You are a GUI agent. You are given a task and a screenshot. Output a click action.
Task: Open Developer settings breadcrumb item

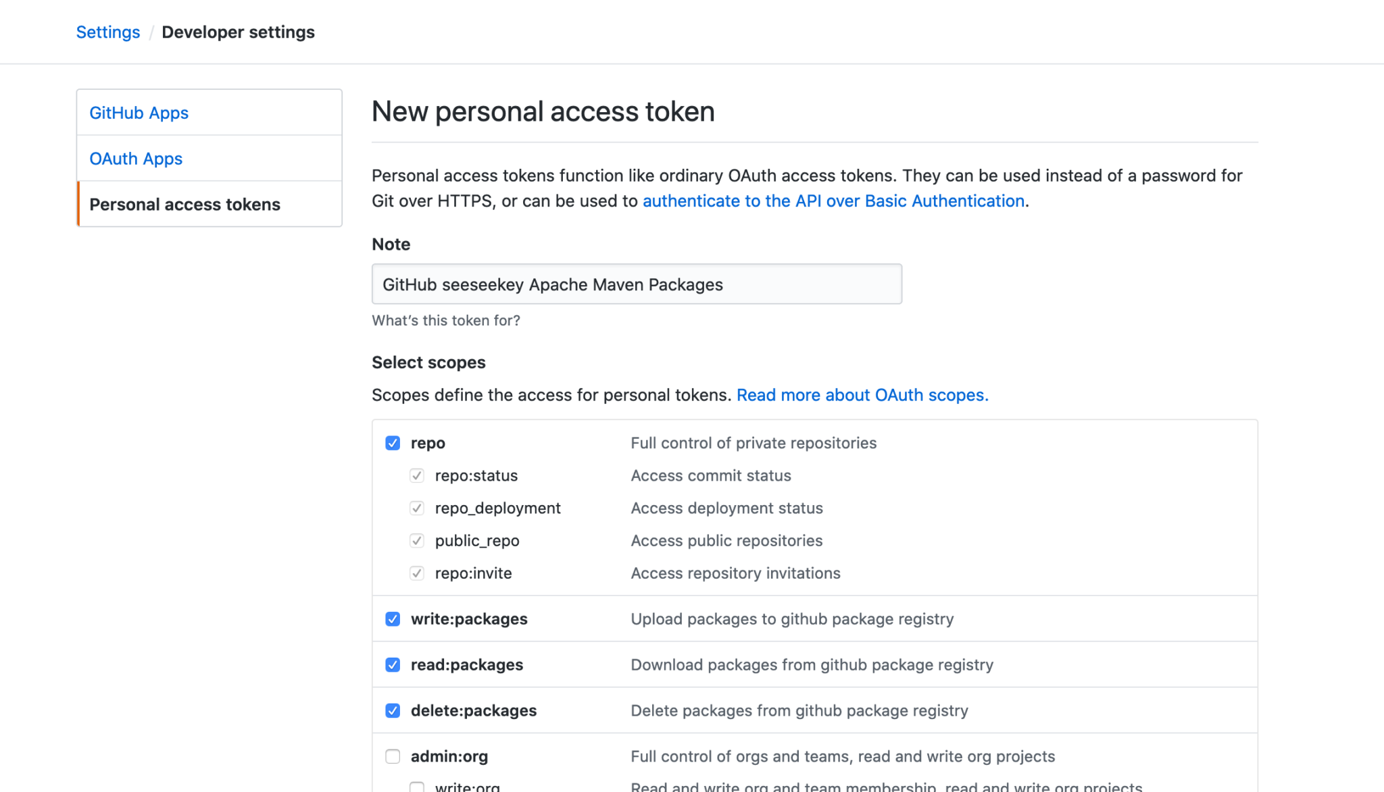pos(238,32)
